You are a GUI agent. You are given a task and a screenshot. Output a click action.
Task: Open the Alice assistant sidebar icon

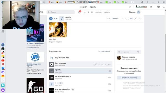(3, 90)
